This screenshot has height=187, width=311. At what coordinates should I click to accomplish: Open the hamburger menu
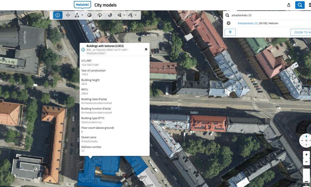[x=309, y=5]
